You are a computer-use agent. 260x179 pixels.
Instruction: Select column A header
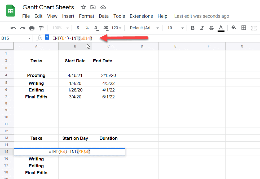tap(36, 46)
